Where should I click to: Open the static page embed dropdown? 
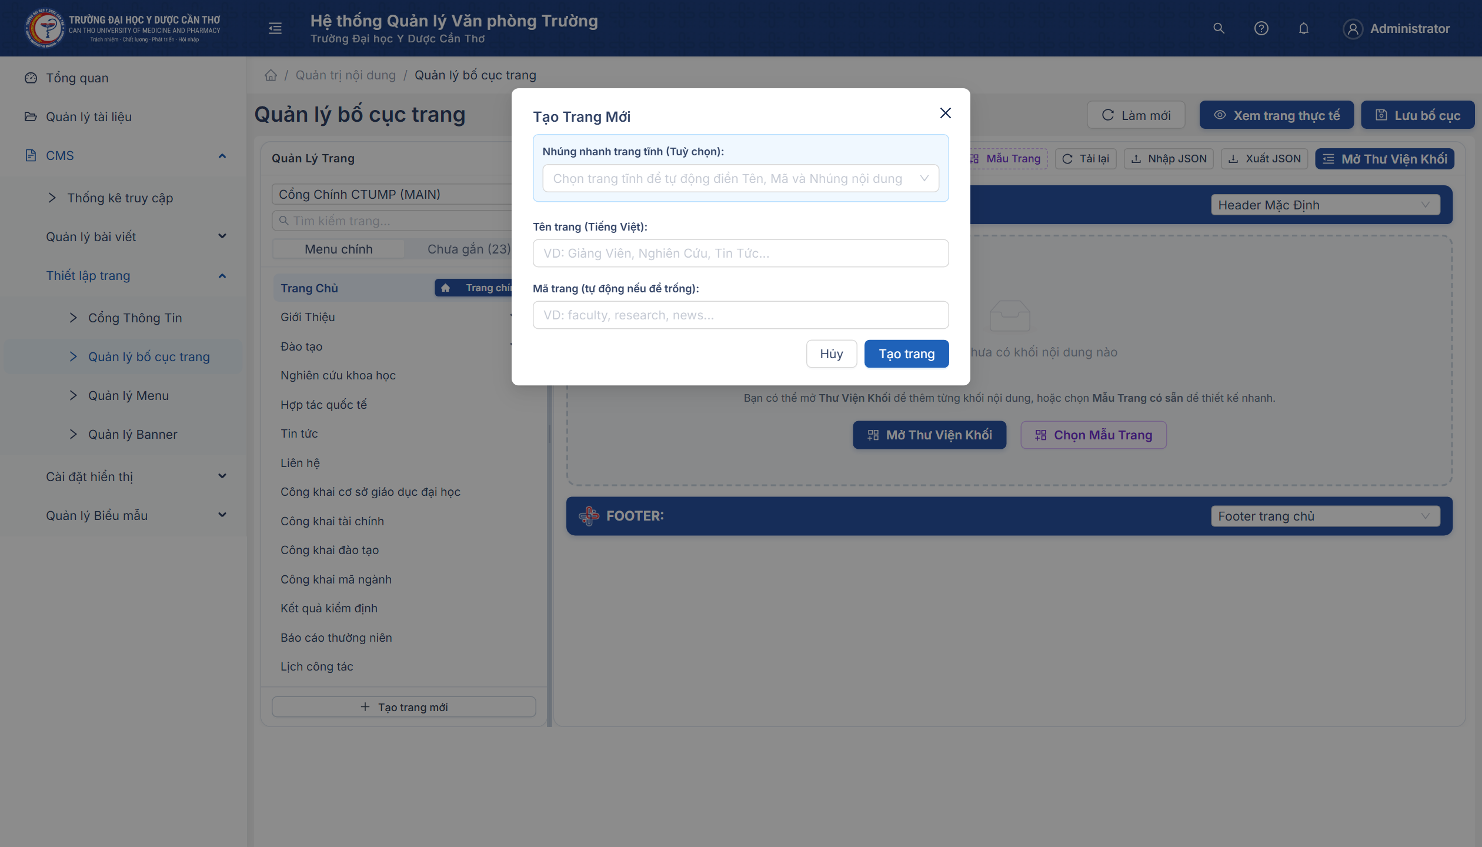point(740,179)
